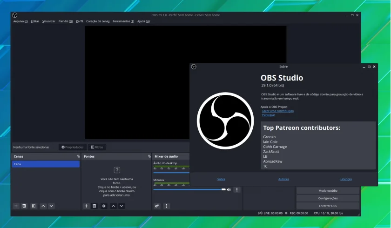Open the Visualizar menu
This screenshot has width=391, height=228.
pyautogui.click(x=48, y=21)
